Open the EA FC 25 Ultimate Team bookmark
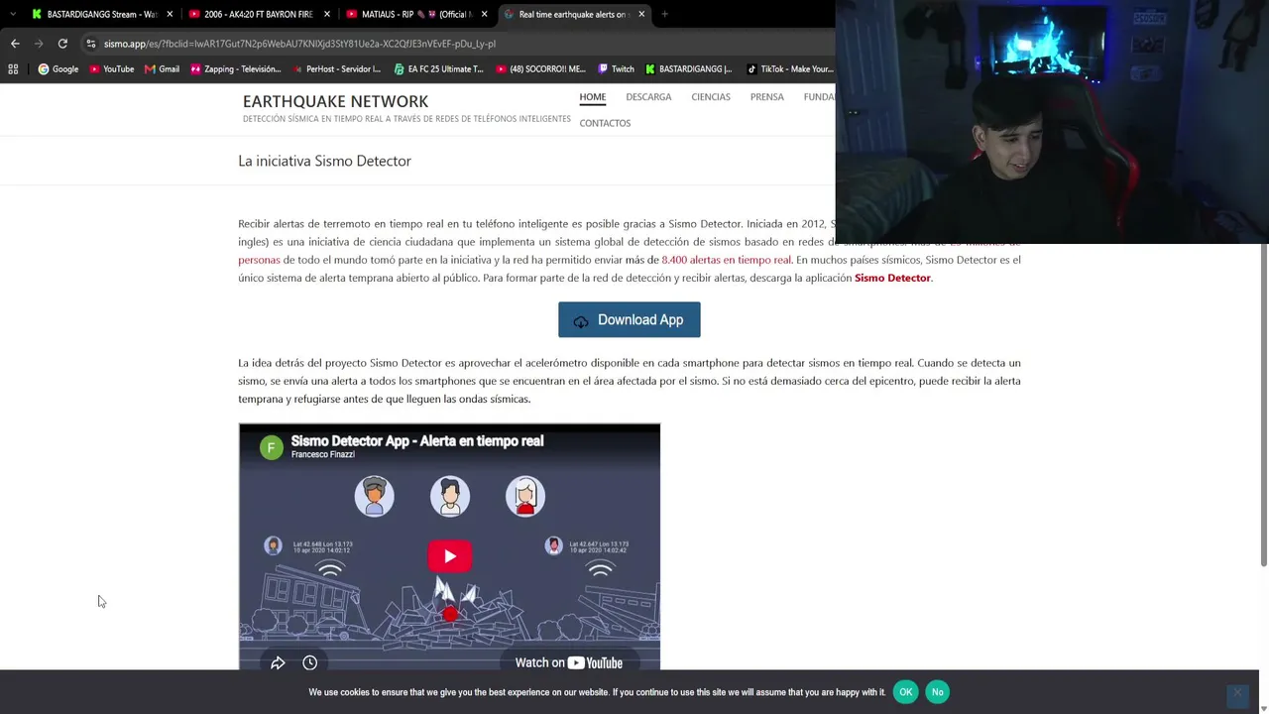This screenshot has height=714, width=1269. [x=438, y=69]
